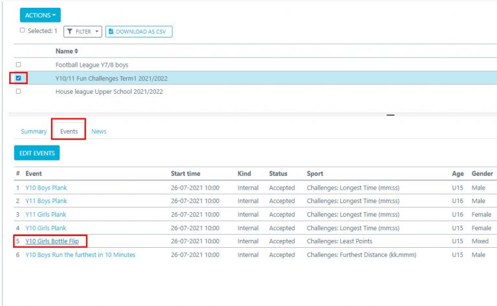Click the Status column header
Viewport: 497px width, 306px height.
pos(278,173)
